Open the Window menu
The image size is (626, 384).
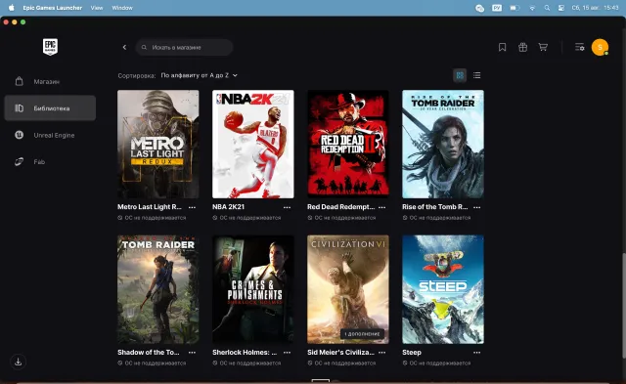(x=122, y=8)
